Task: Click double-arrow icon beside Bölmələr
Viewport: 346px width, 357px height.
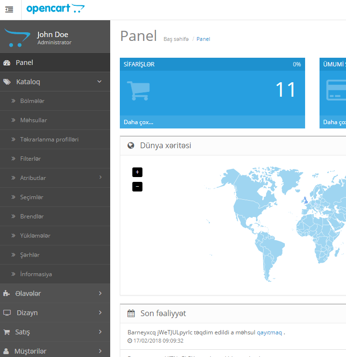Action: 13,101
